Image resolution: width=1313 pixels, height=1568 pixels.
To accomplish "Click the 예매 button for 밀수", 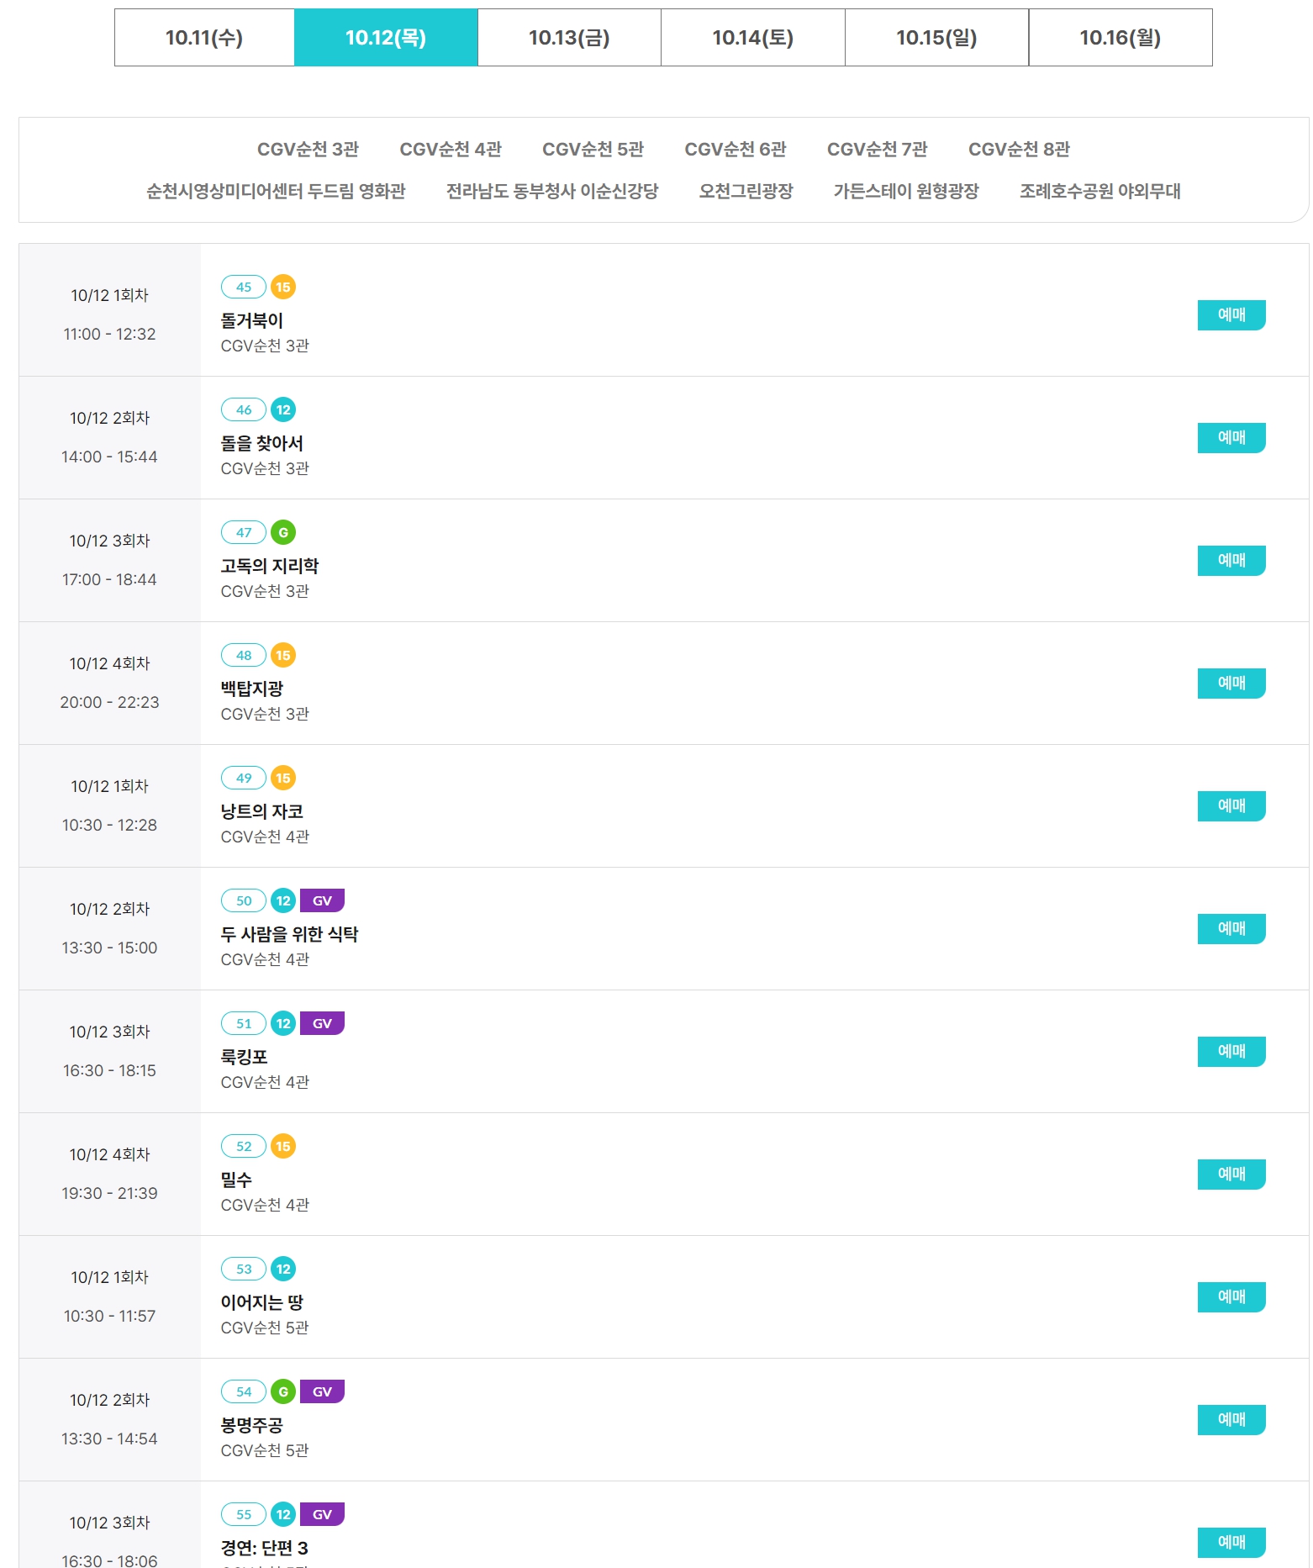I will coord(1231,1175).
